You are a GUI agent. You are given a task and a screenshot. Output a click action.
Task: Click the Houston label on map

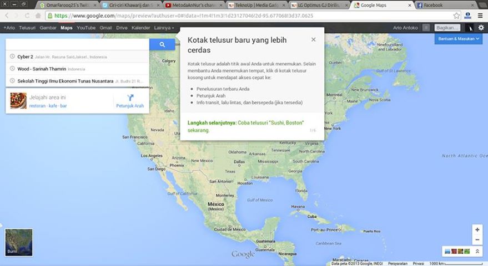pos(245,183)
